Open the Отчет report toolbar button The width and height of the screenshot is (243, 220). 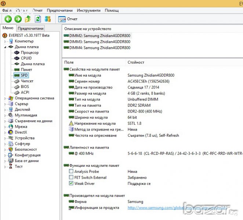(x=68, y=19)
